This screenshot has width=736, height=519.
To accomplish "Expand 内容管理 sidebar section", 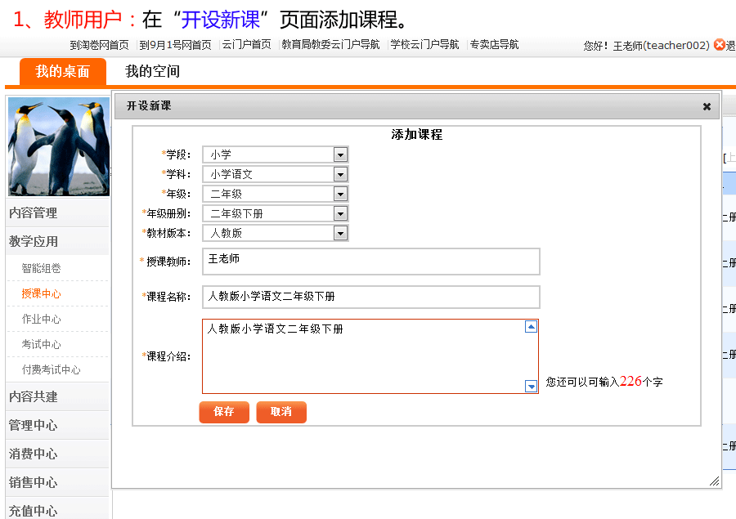I will pyautogui.click(x=34, y=213).
